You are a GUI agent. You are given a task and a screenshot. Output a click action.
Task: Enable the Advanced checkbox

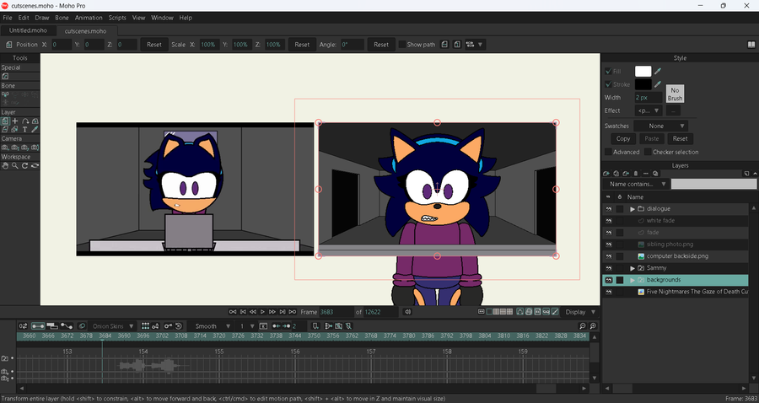coord(608,152)
